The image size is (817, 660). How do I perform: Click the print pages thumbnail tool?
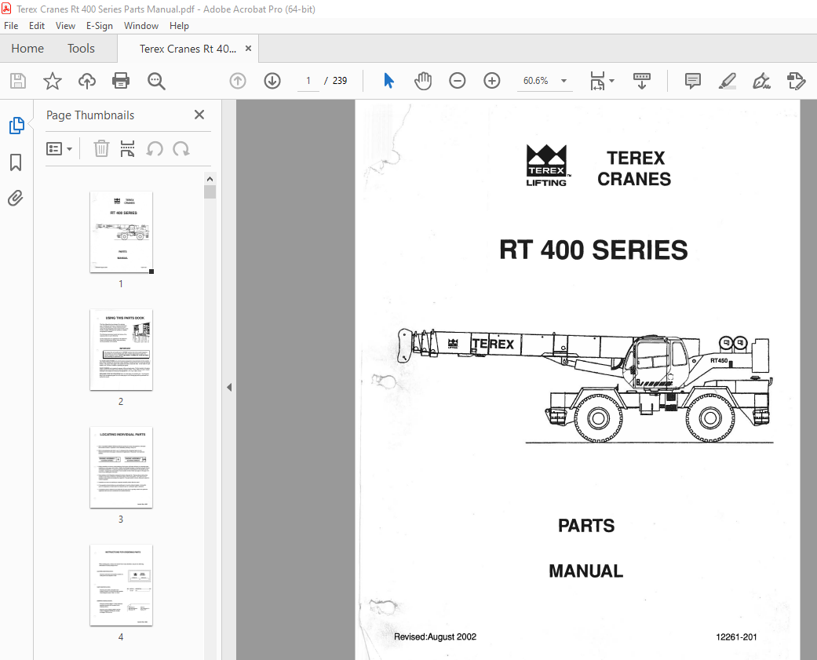[x=127, y=149]
